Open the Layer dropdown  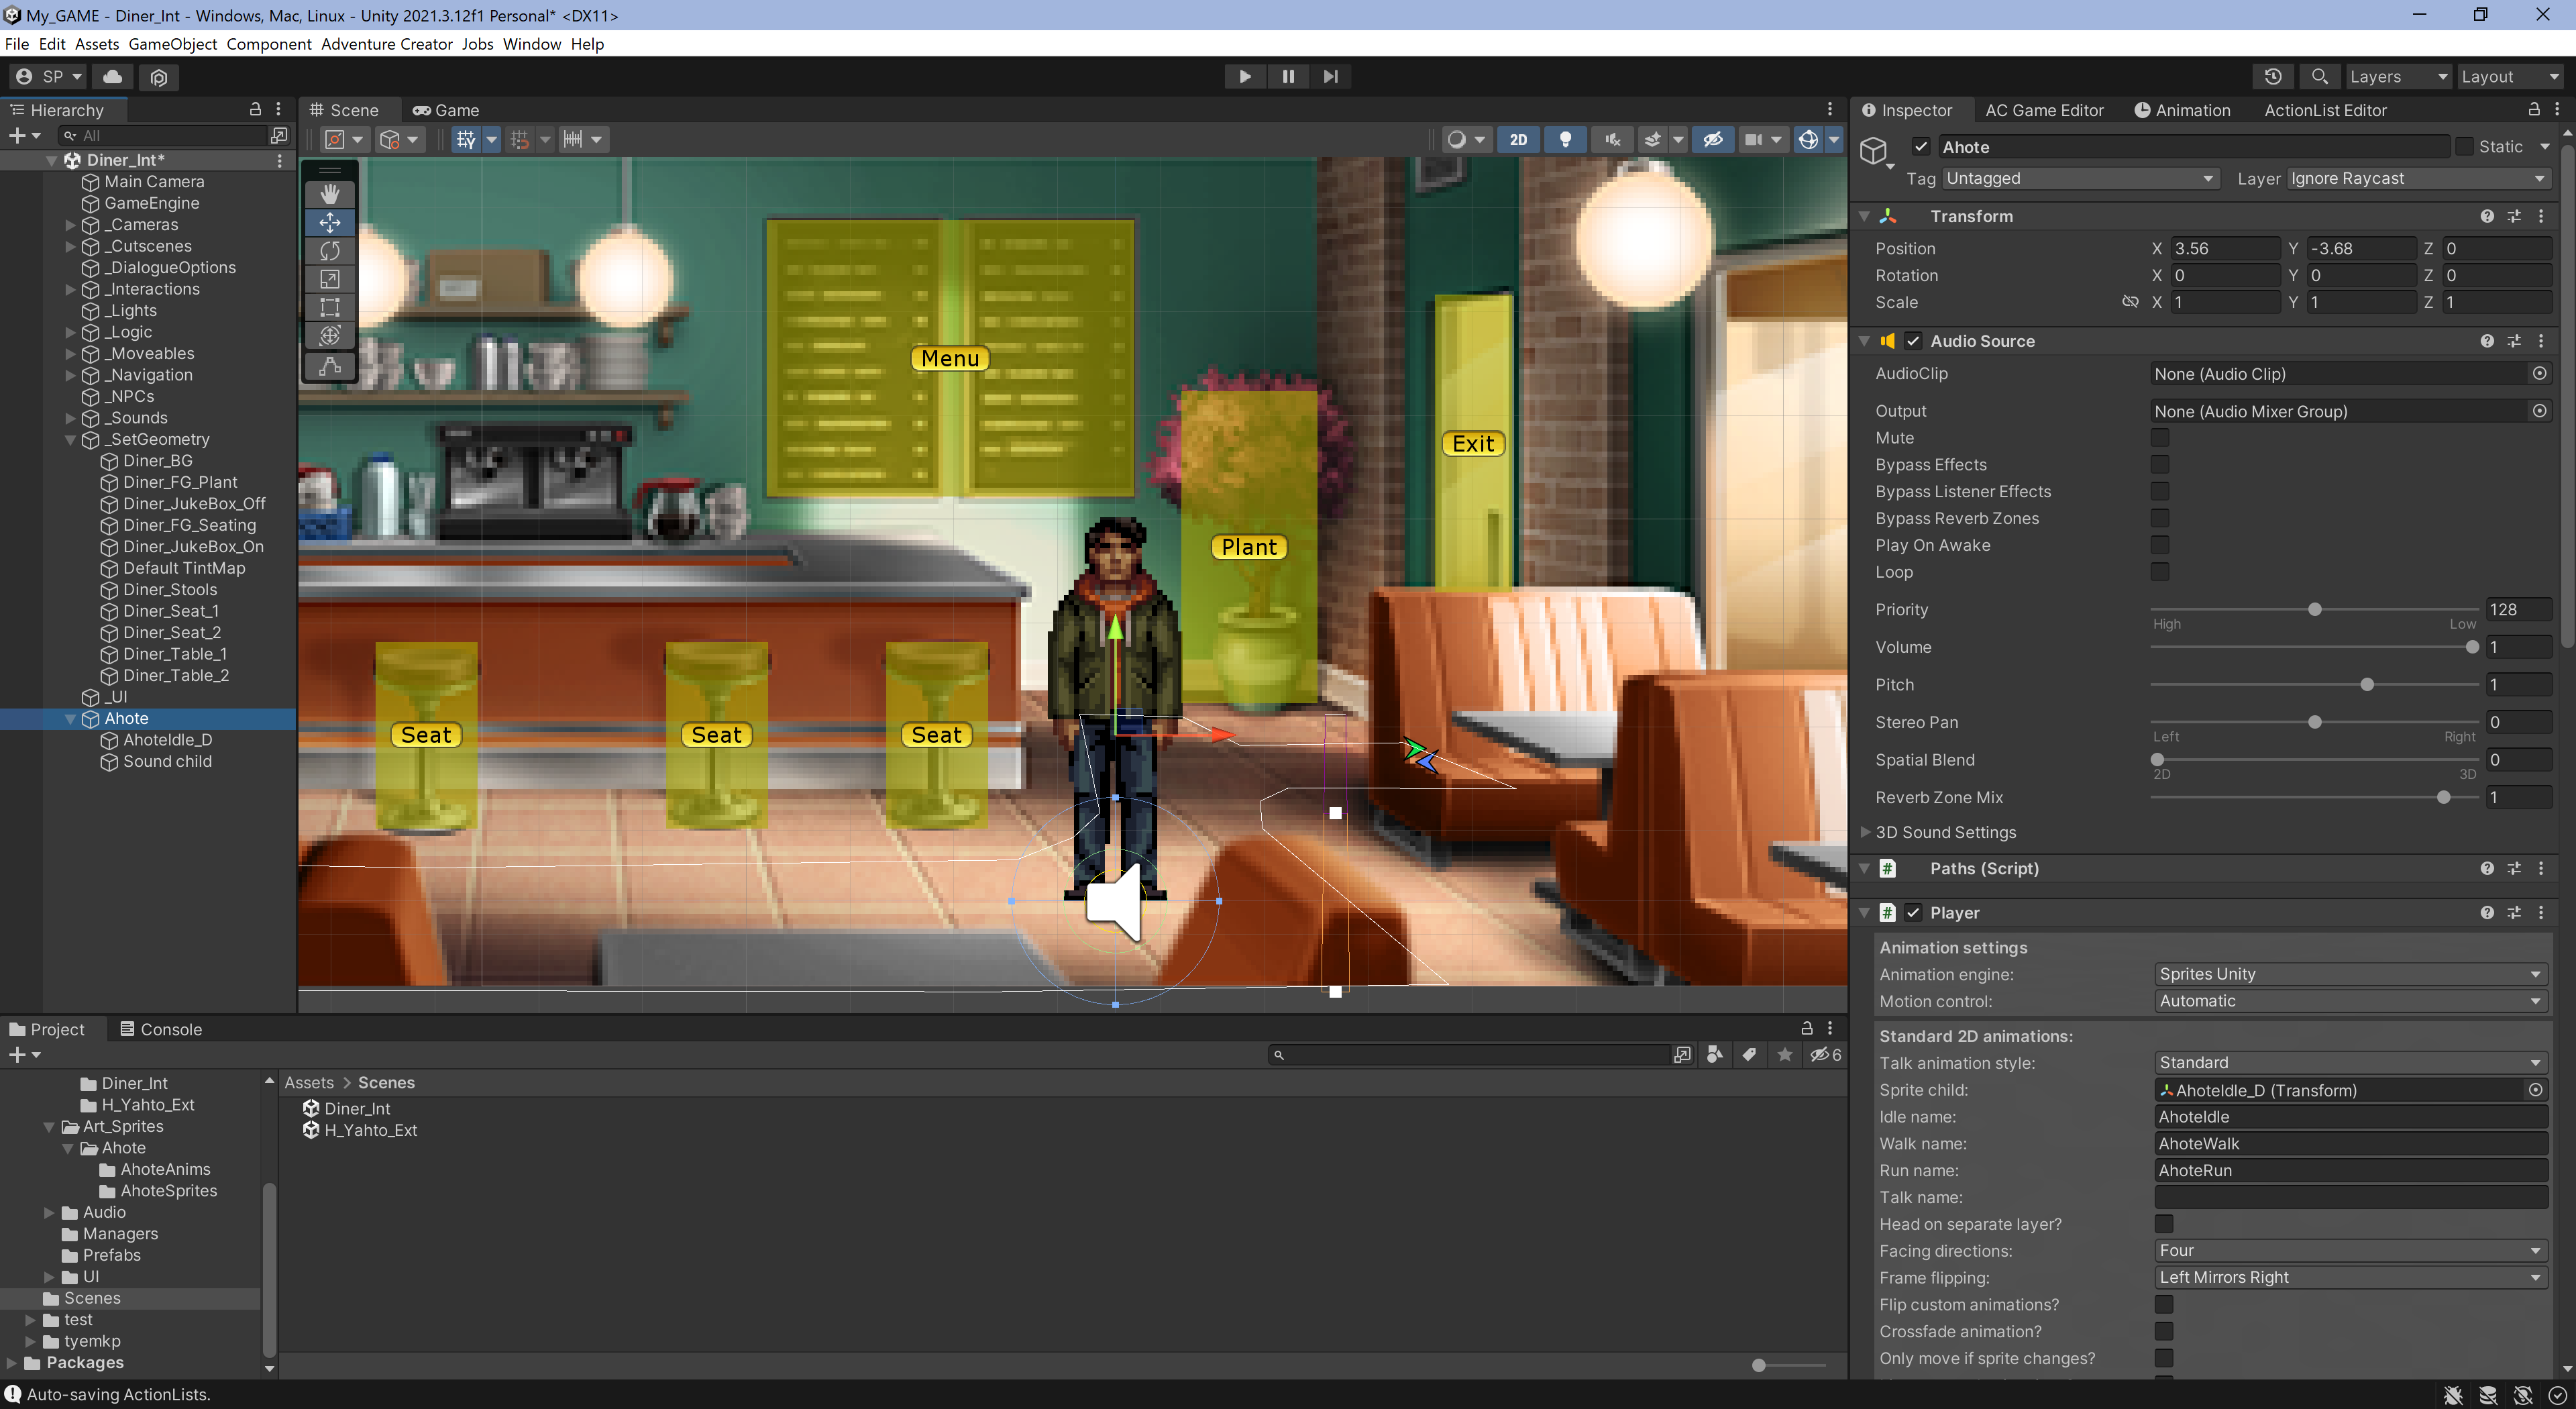click(x=2418, y=178)
